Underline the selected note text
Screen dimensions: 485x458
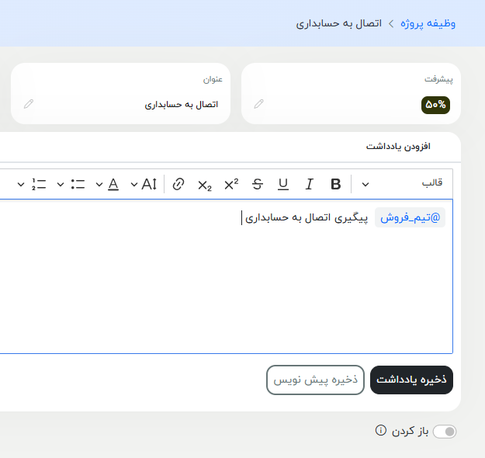283,184
